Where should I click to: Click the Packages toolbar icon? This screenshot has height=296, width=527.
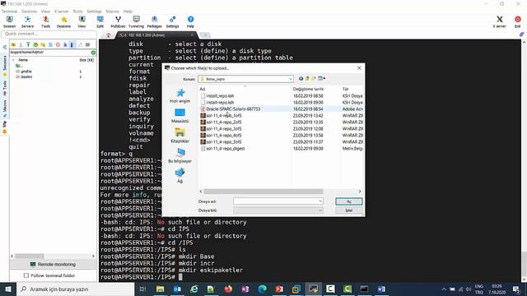click(x=154, y=22)
